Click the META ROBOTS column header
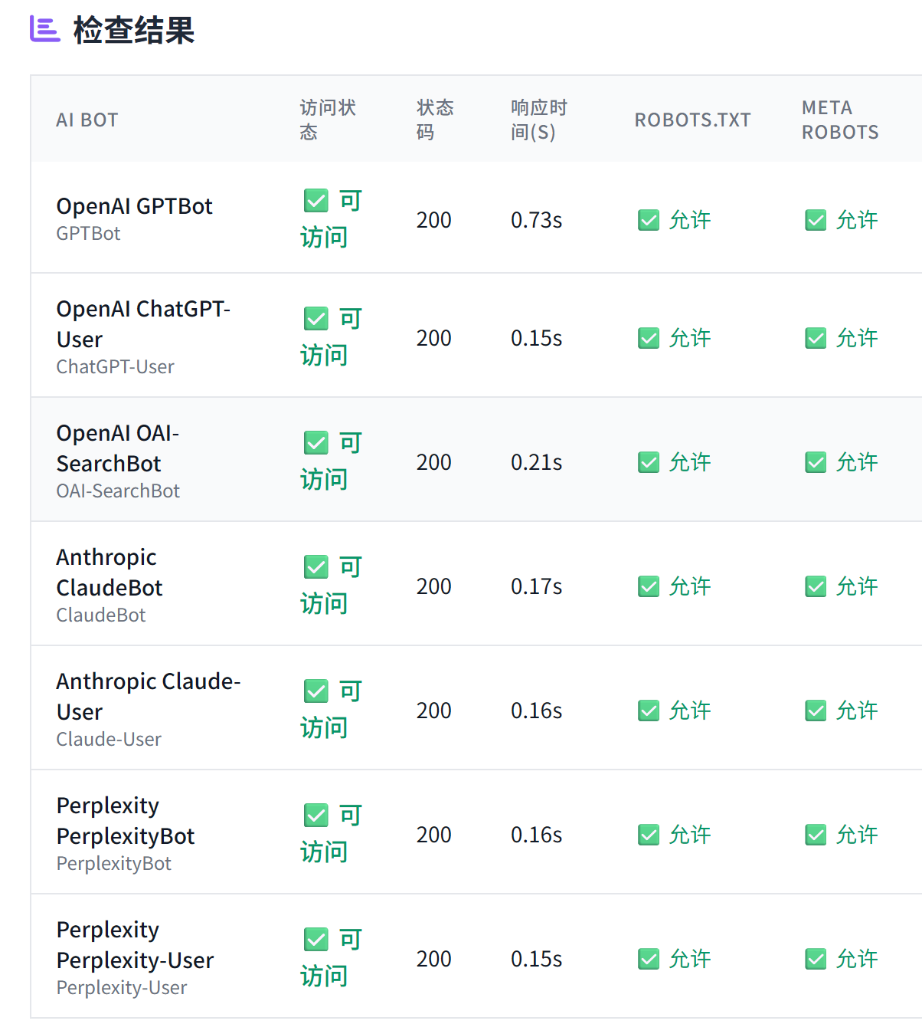Image resolution: width=922 pixels, height=1024 pixels. (840, 120)
